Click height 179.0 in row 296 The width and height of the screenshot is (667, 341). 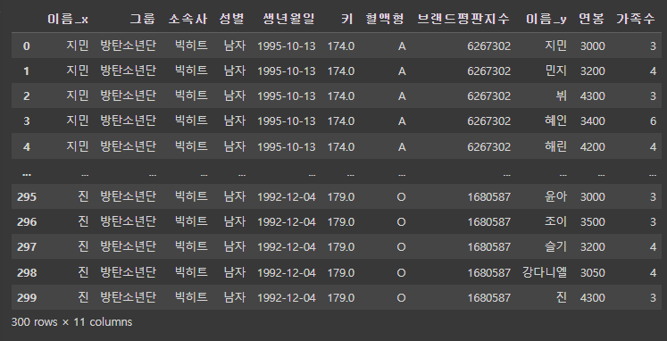[341, 222]
